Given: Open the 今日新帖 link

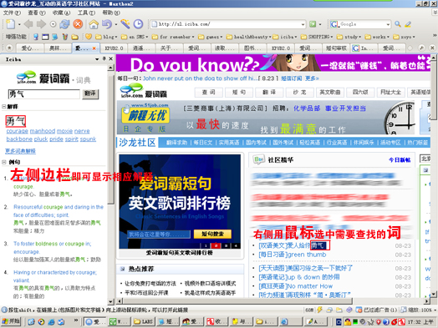Looking at the screenshot, I should [x=400, y=159].
